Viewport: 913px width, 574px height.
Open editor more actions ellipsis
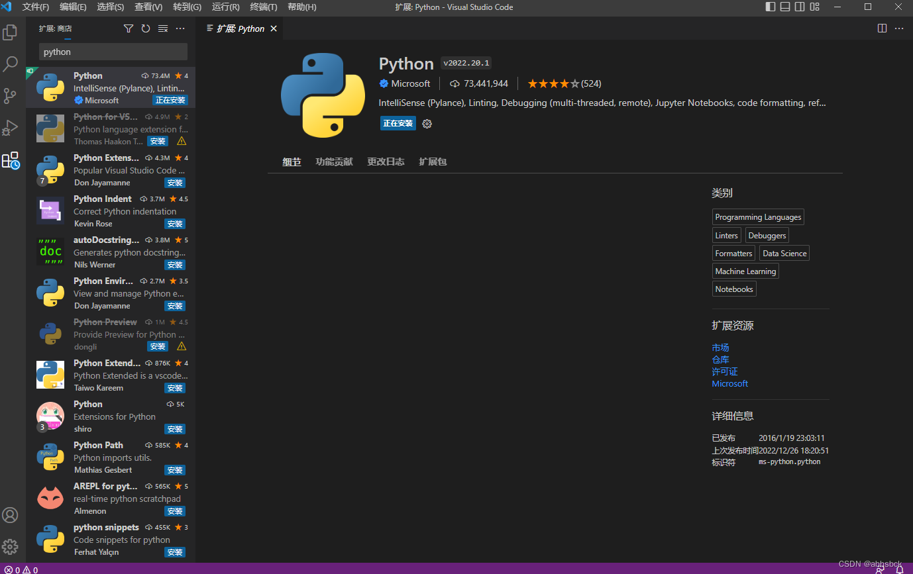coord(899,28)
